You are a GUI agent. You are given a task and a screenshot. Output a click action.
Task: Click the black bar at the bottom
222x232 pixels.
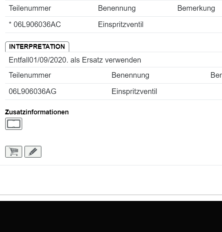pos(111,216)
